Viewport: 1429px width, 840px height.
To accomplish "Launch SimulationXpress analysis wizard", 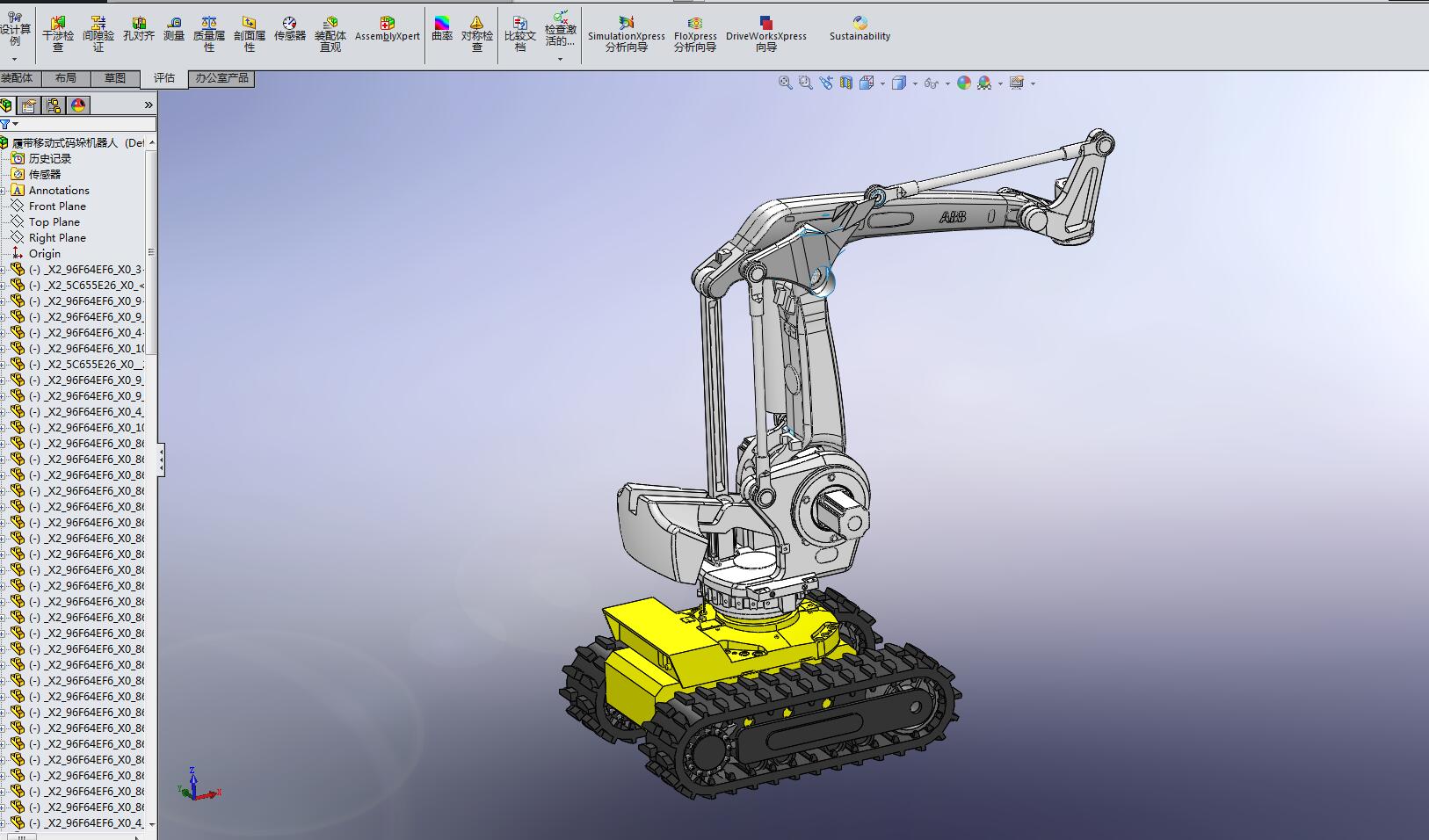I will 627,33.
